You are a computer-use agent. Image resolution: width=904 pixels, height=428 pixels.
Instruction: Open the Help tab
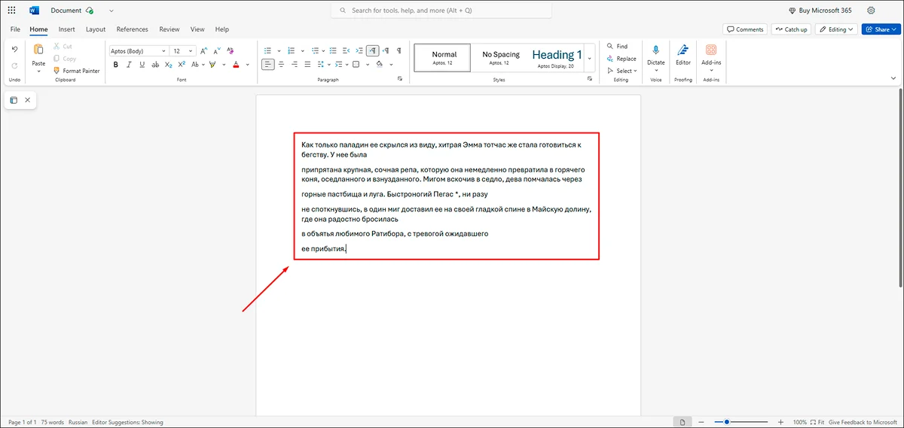tap(222, 29)
